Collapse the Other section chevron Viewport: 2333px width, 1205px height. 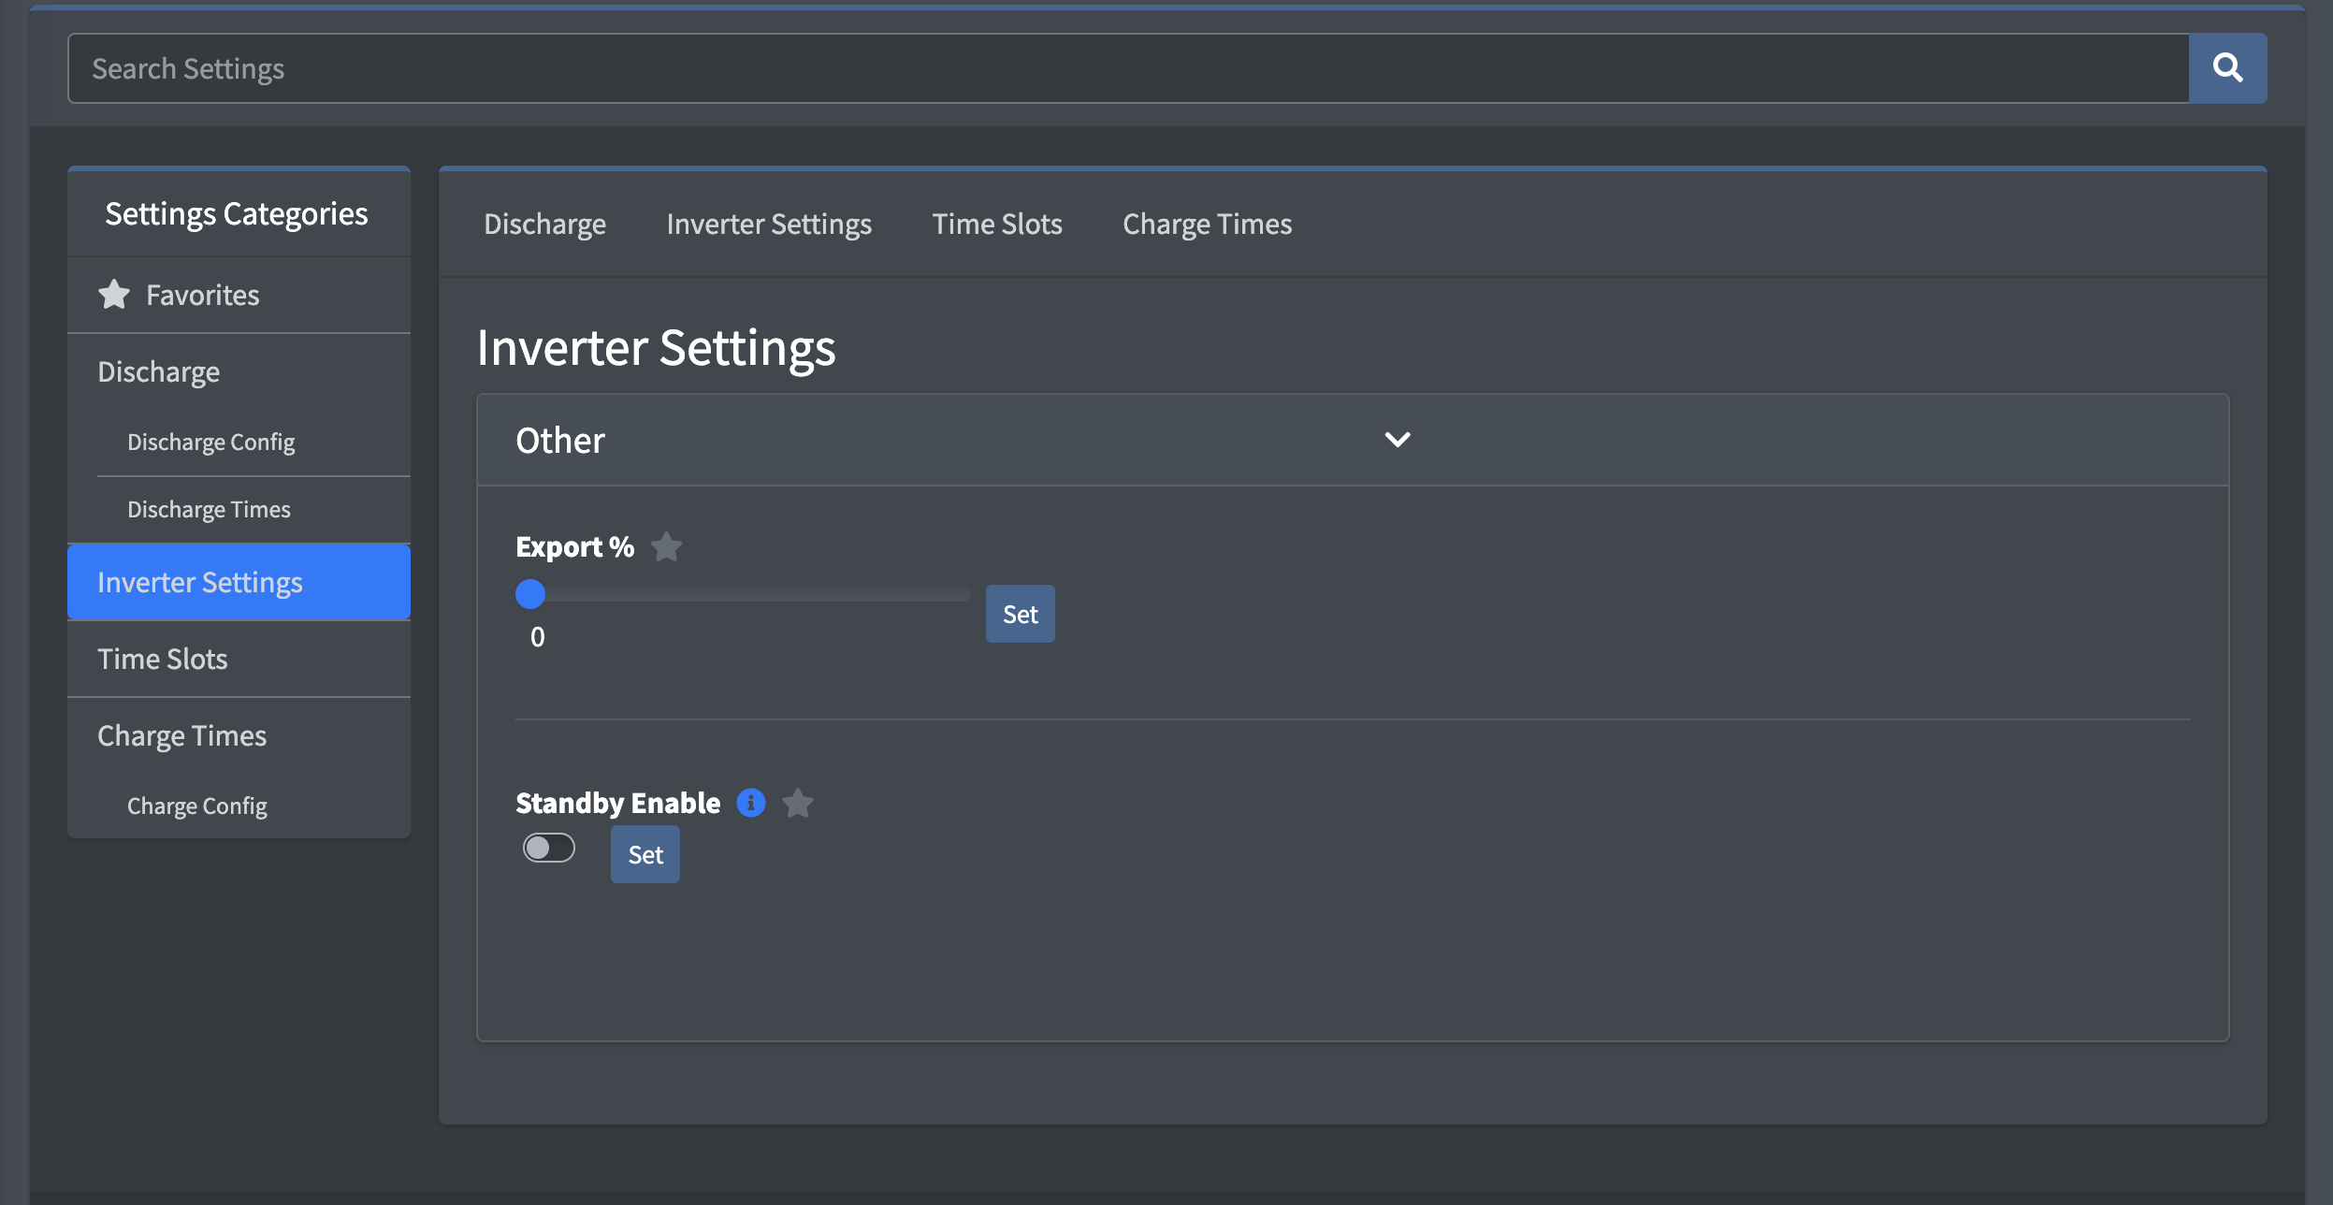click(x=1397, y=440)
